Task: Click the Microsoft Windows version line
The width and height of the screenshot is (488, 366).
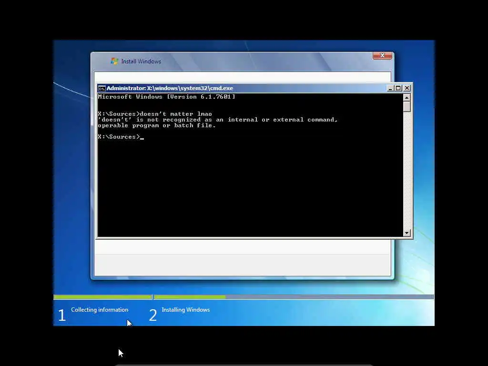Action: pyautogui.click(x=166, y=97)
